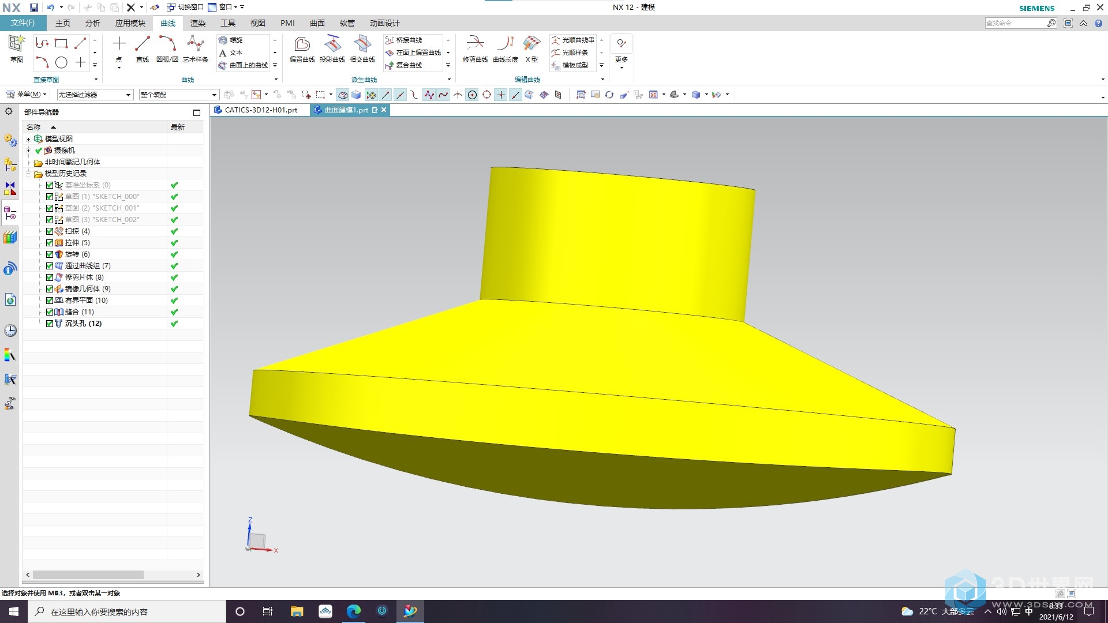1108x623 pixels.
Task: Click Smooth Curve String (光顺曲线串)
Action: [x=572, y=40]
